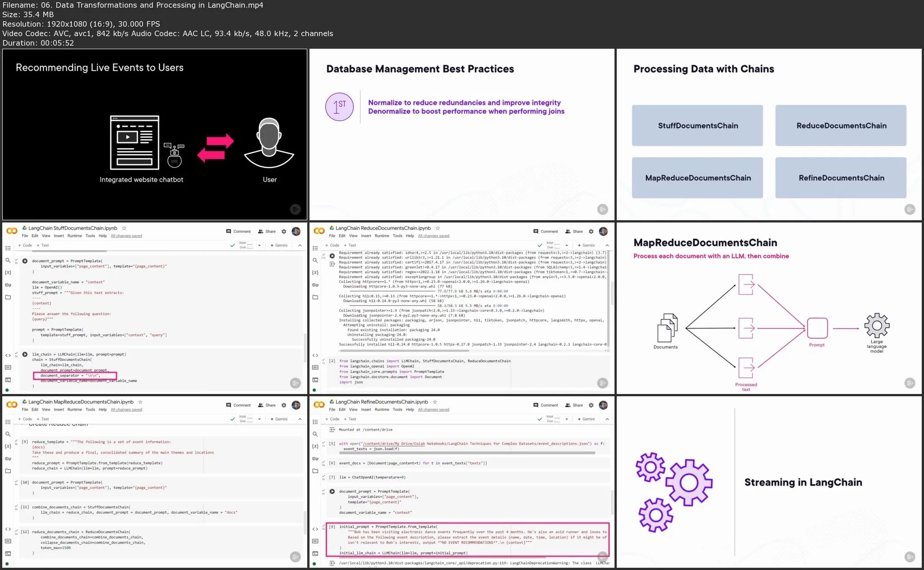Image resolution: width=924 pixels, height=570 pixels.
Task: Open Tools menu in MapReduceDocumentsChain notebook
Action: (90, 410)
